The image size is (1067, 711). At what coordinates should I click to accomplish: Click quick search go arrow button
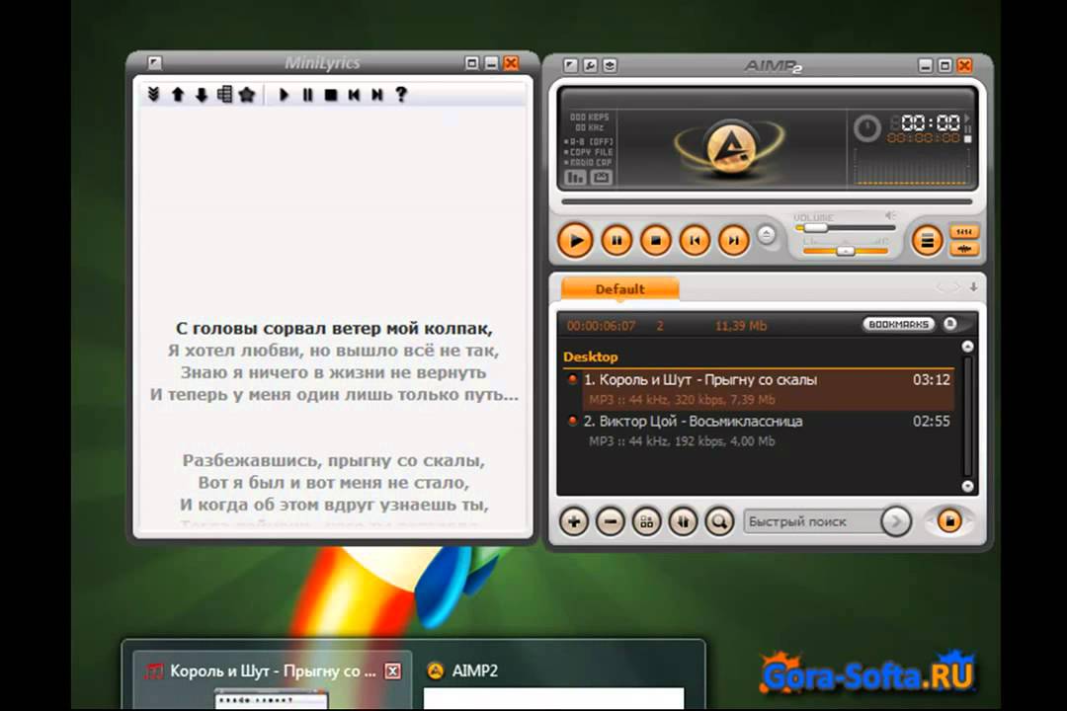coord(895,521)
